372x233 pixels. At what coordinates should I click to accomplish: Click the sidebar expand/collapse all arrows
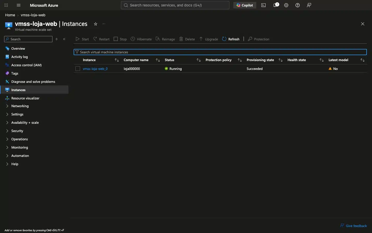click(x=57, y=39)
